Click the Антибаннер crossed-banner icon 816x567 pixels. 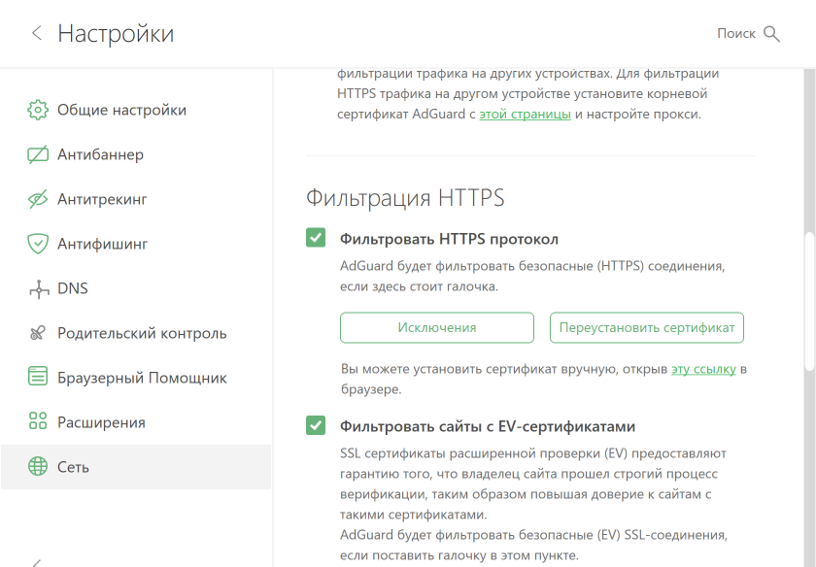(38, 154)
